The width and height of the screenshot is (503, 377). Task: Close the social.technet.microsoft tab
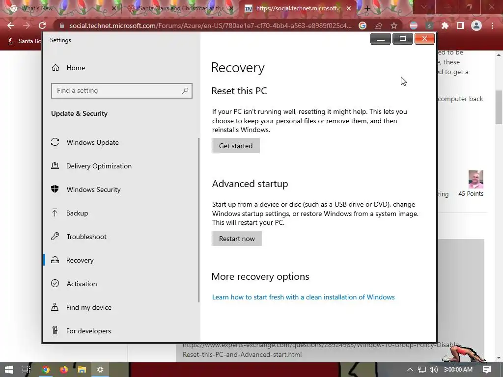click(x=349, y=8)
